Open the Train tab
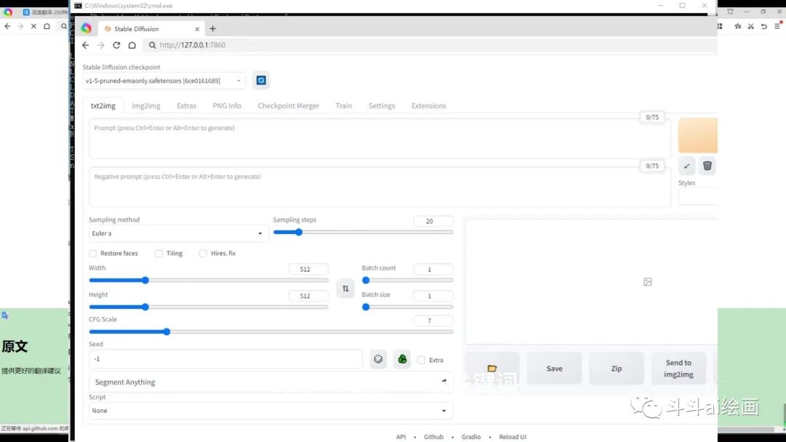 coord(344,105)
